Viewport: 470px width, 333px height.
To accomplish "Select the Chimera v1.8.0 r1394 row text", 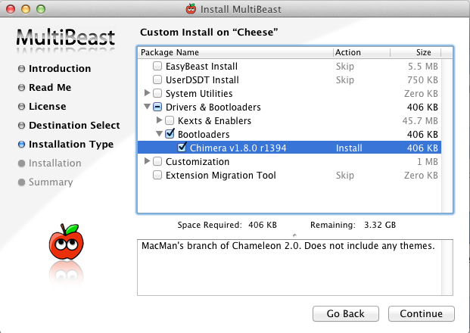I will tap(238, 148).
